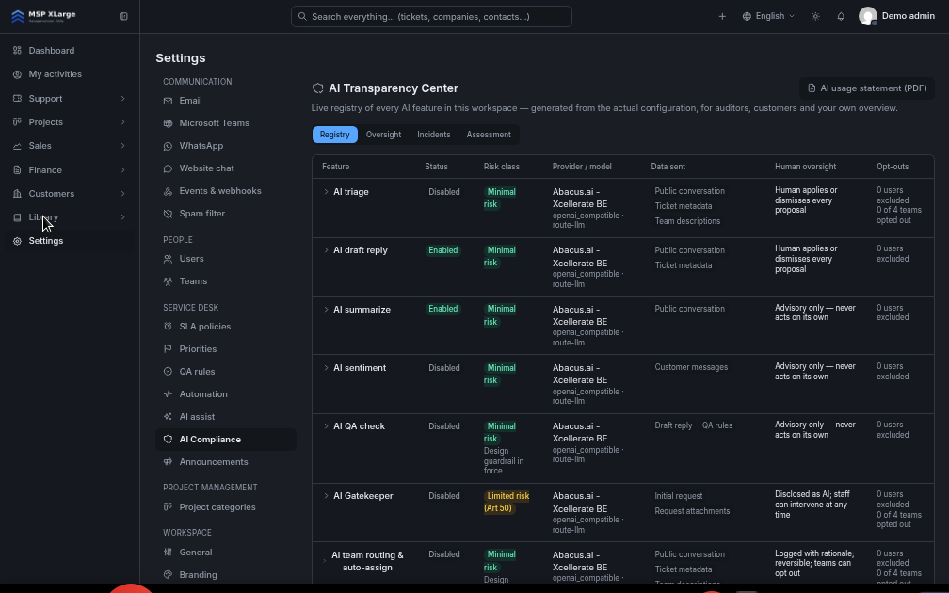This screenshot has width=949, height=593.
Task: Expand the Projects menu chevron
Action: [x=122, y=121]
